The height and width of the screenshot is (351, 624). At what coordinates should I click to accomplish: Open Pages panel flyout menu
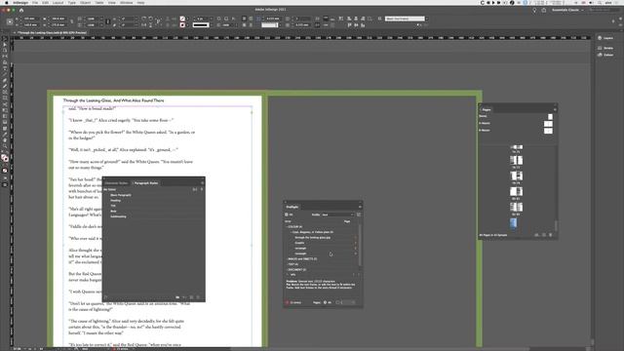(555, 109)
